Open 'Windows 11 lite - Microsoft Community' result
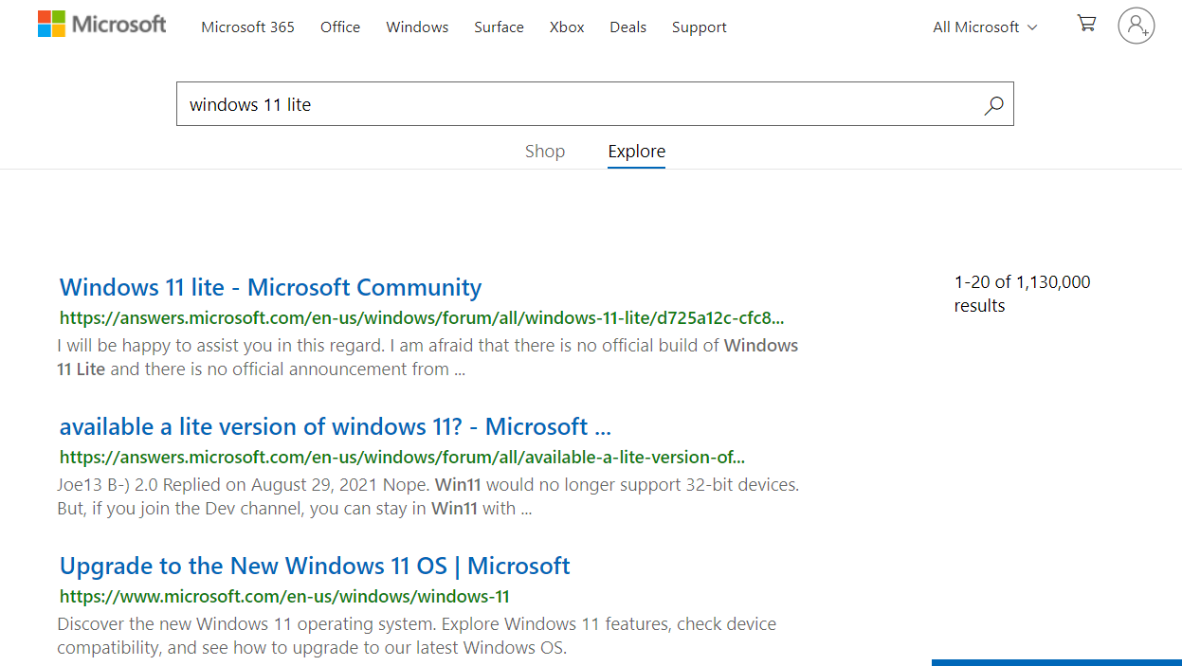This screenshot has height=666, width=1182. (270, 287)
